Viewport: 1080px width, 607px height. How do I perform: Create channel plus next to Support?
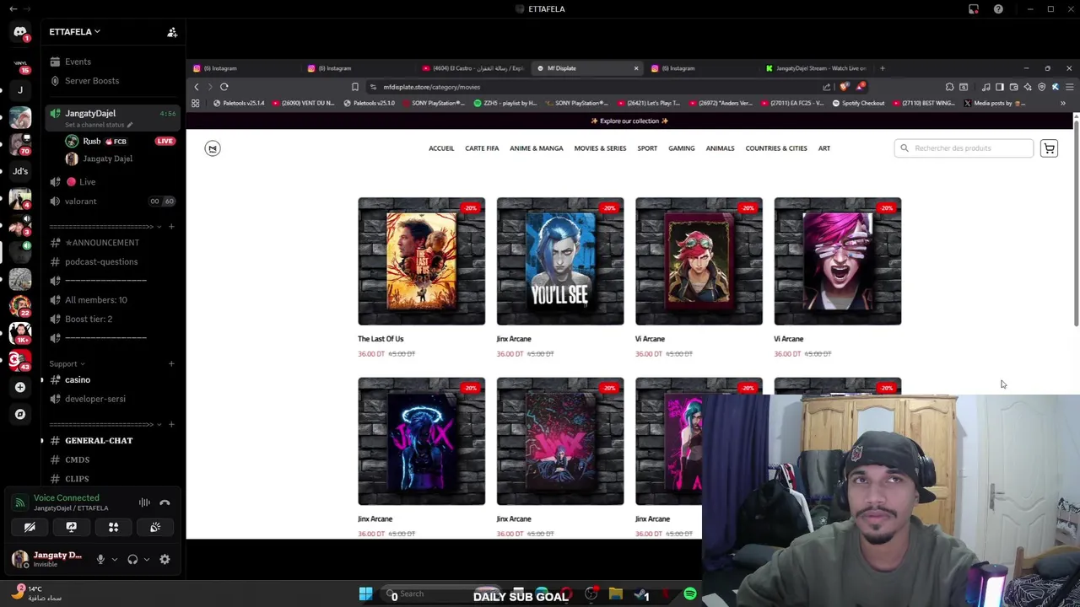point(171,364)
